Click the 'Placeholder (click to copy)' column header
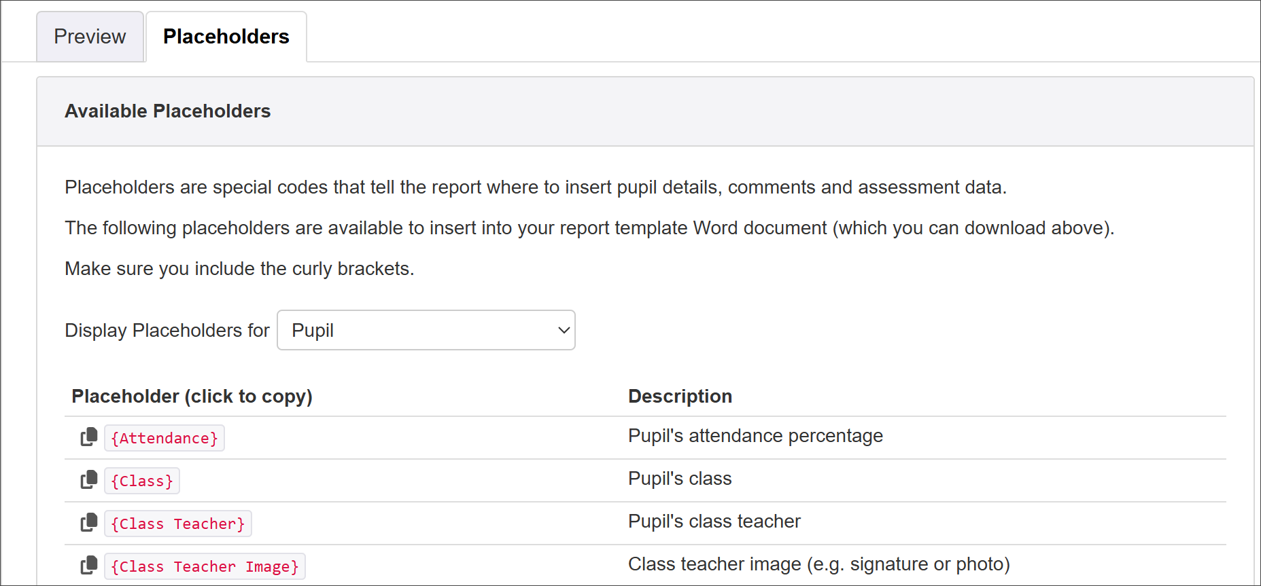The width and height of the screenshot is (1261, 586). [x=192, y=397]
